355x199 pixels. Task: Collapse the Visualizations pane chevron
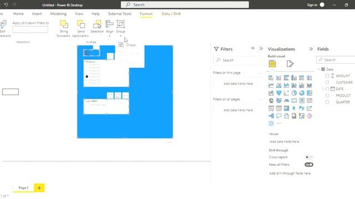[x=311, y=49]
